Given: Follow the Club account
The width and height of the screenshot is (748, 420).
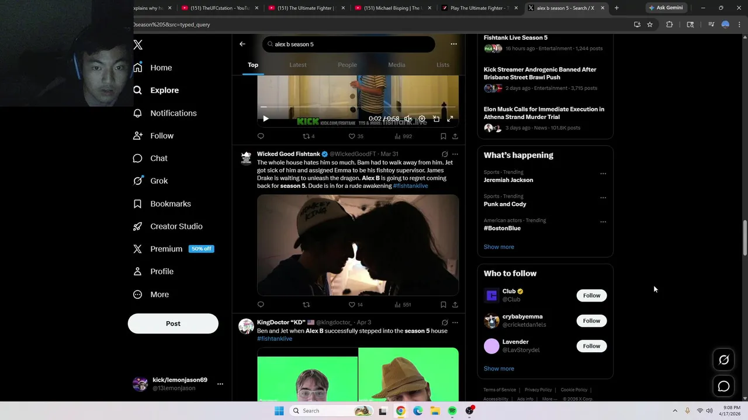Looking at the screenshot, I should point(591,296).
